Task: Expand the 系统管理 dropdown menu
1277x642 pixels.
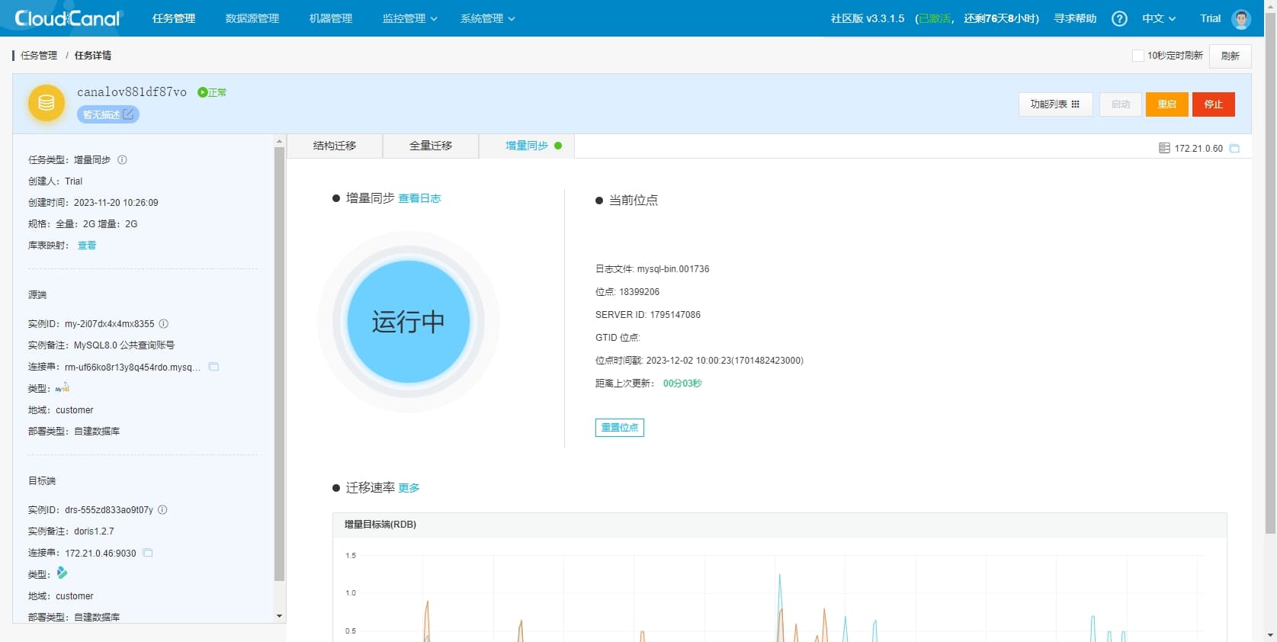Action: click(487, 18)
